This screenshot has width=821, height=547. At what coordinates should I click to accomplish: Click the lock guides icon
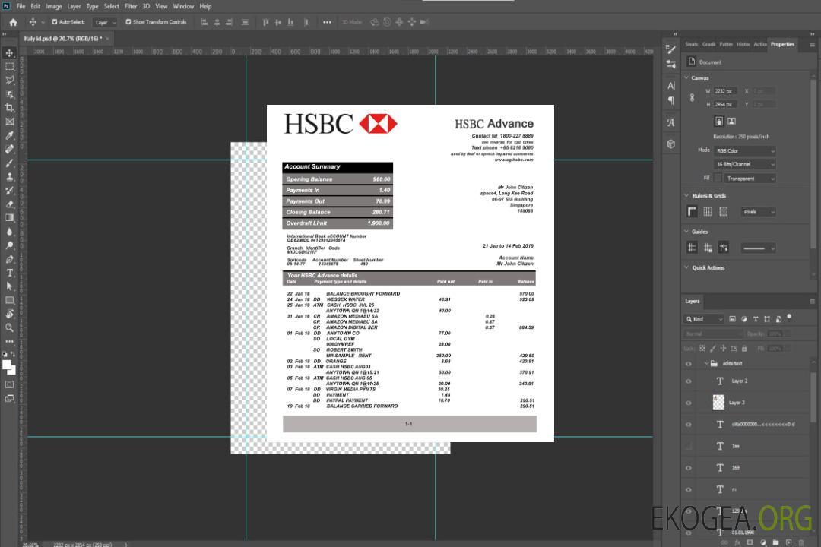pos(708,248)
